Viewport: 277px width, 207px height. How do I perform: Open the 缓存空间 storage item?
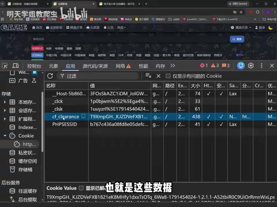23,161
